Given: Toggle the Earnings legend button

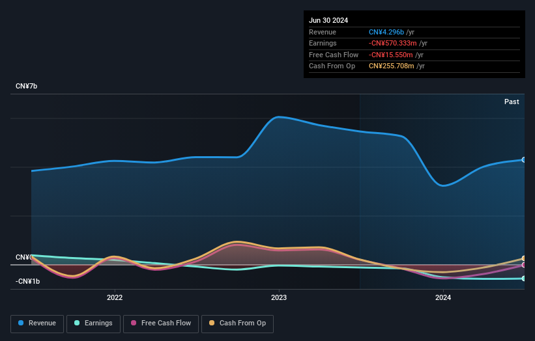Looking at the screenshot, I should pos(93,323).
